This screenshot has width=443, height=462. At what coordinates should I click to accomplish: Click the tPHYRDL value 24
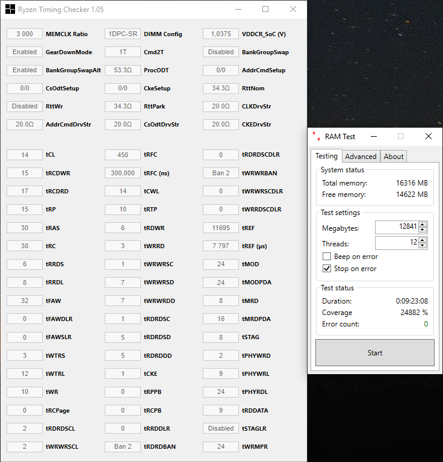coord(221,392)
